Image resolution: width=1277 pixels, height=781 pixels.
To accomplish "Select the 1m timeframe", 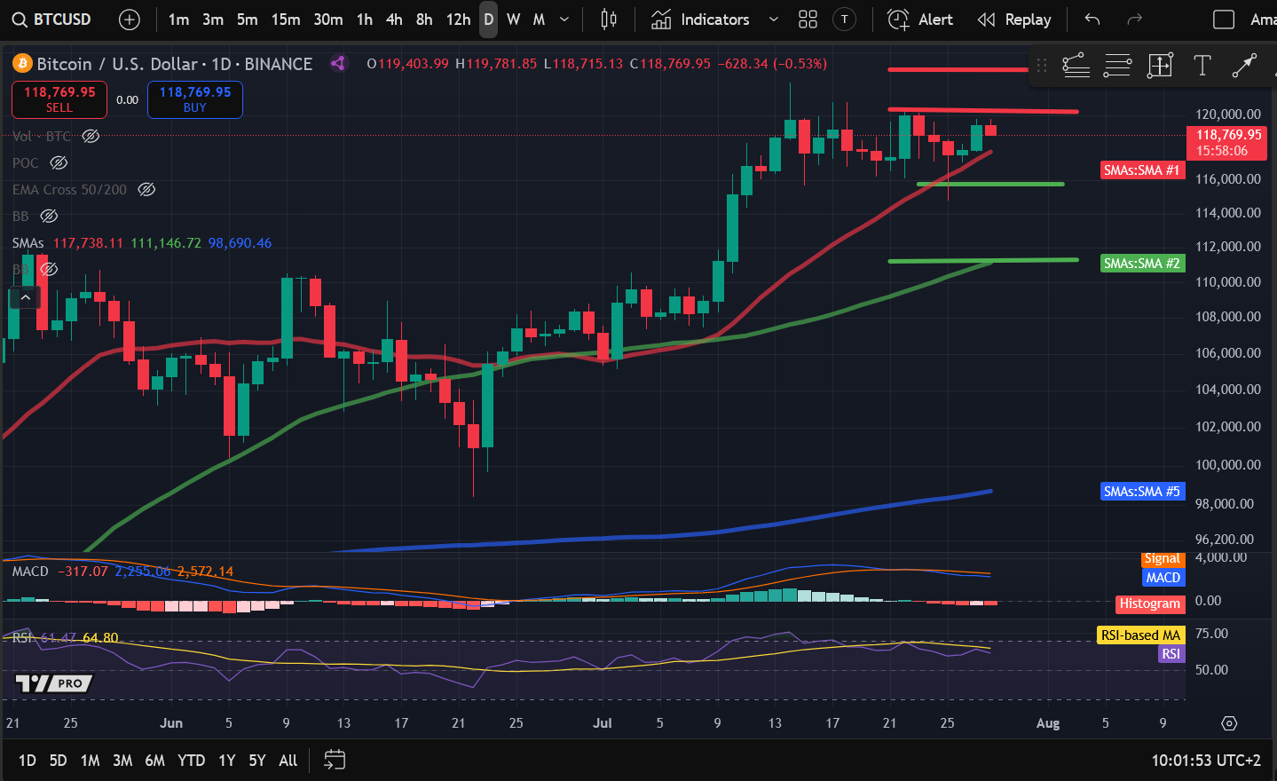I will 178,20.
